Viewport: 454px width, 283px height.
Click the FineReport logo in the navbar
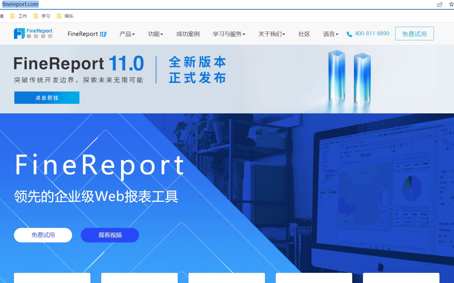[x=33, y=33]
